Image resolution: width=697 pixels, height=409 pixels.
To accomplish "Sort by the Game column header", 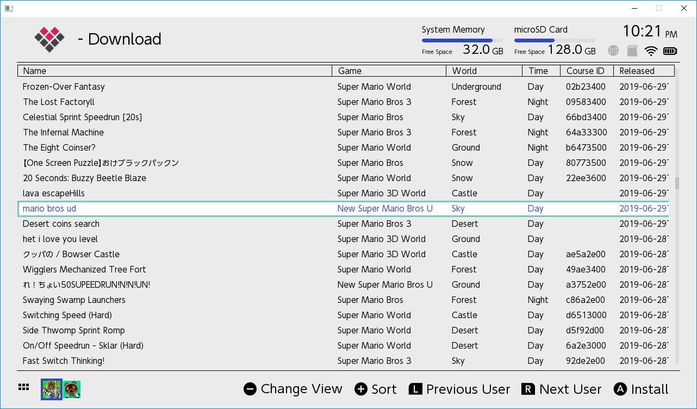I will 389,71.
